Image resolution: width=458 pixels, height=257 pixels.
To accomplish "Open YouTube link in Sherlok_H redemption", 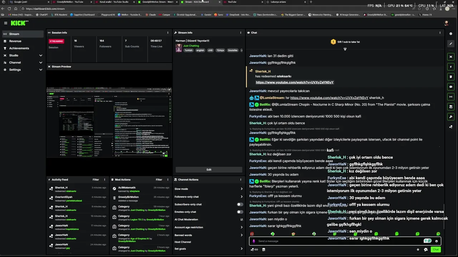I will [x=294, y=82].
